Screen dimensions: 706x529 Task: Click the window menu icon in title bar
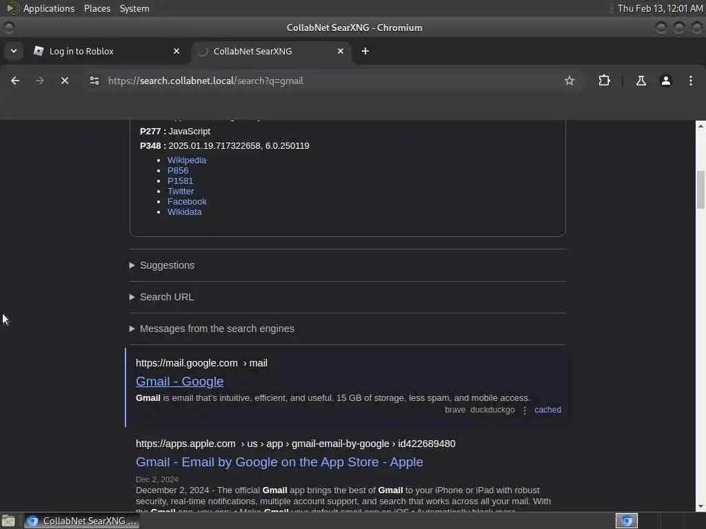pyautogui.click(x=9, y=28)
